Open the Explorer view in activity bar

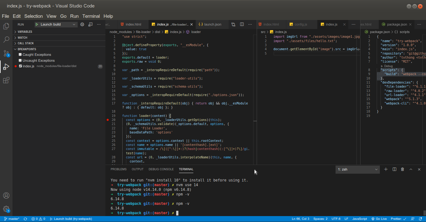(6, 26)
